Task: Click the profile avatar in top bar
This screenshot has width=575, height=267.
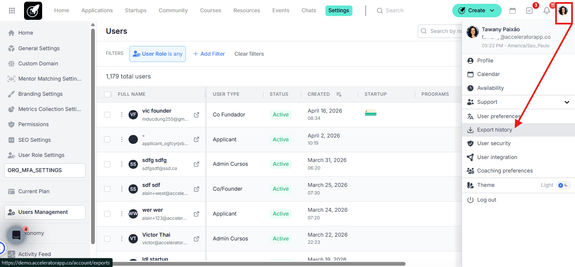Action: [563, 11]
